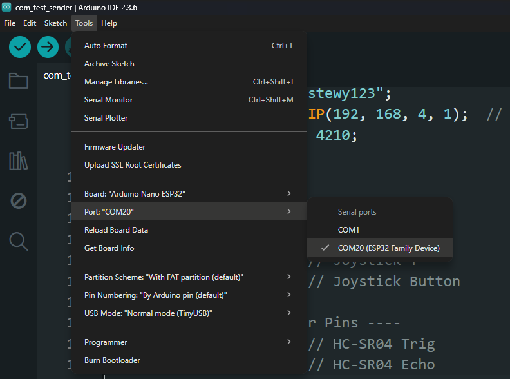
Task: Open the Sketchbook folder sidebar icon
Action: (x=19, y=81)
